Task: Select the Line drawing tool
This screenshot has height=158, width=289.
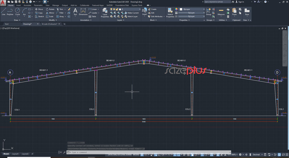Action: pyautogui.click(x=3, y=12)
